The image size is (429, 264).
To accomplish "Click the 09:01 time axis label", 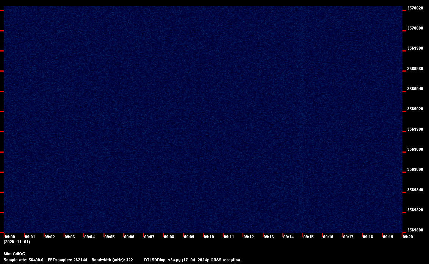I will [30, 237].
